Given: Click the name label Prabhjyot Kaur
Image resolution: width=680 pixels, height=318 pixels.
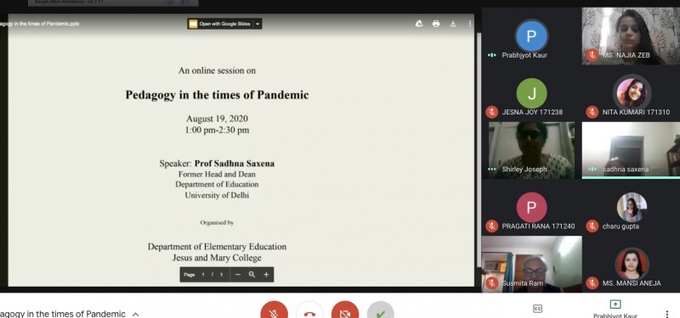Looking at the screenshot, I should click(x=524, y=55).
